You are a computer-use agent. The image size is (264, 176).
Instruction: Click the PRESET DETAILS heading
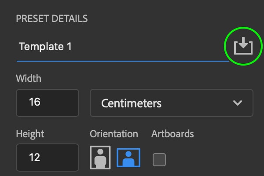tap(52, 18)
